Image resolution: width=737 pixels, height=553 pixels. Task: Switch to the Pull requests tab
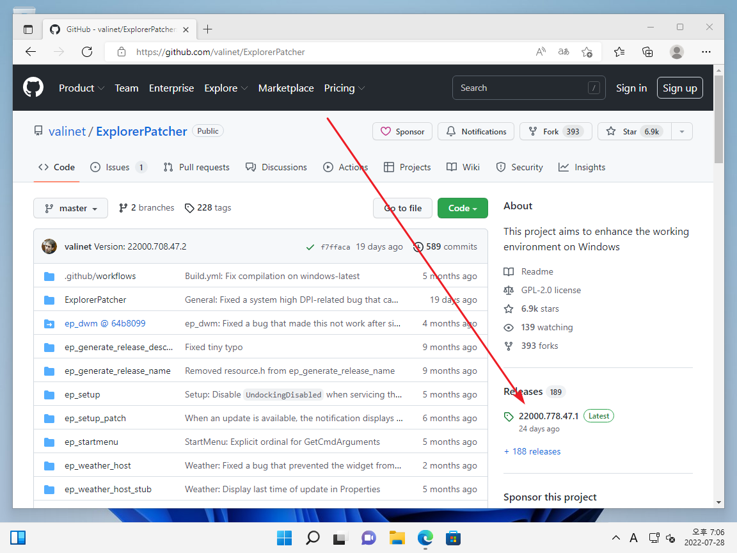(196, 168)
